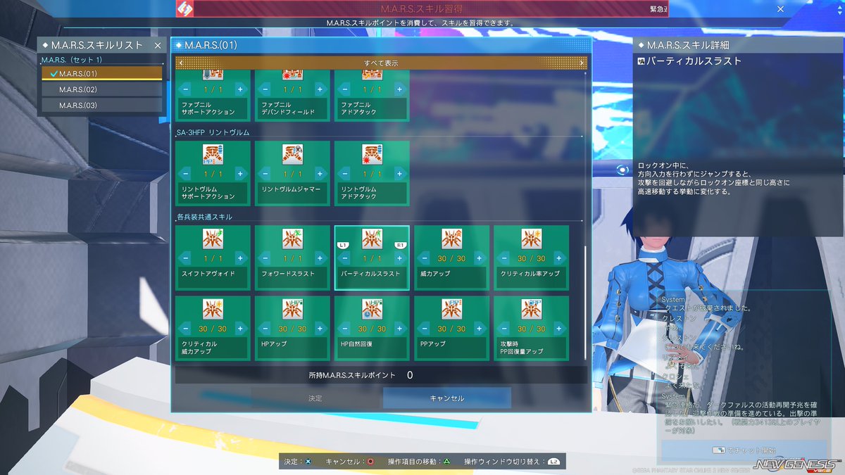Decrease リントヴルム アドアタック level with minus
Viewport: 845px width, 475px height.
click(x=345, y=173)
